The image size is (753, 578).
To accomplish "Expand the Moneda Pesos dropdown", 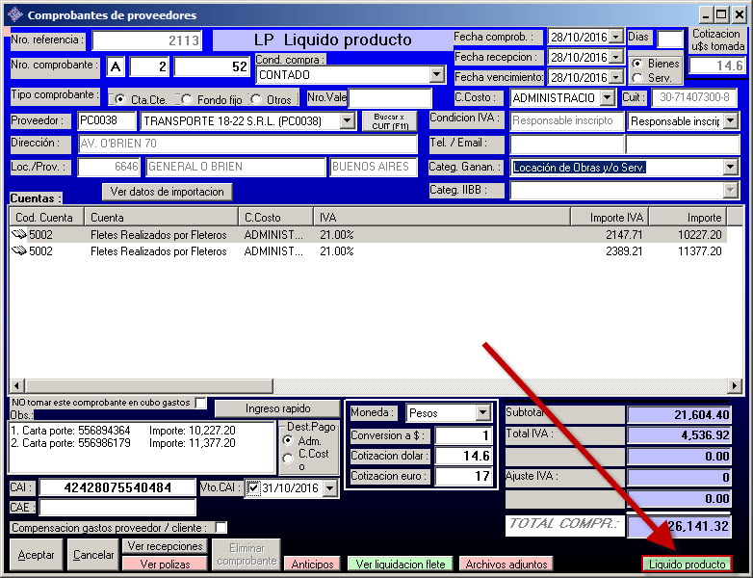I will [482, 413].
